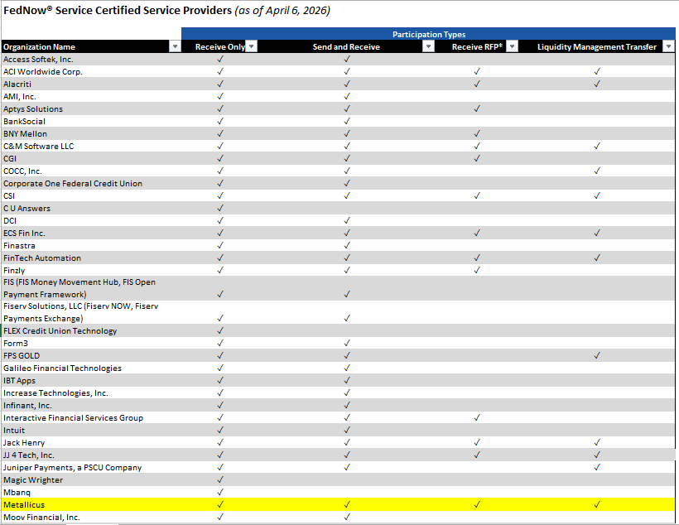Select the AMI, Inc. cell
The image size is (679, 525).
coord(91,97)
